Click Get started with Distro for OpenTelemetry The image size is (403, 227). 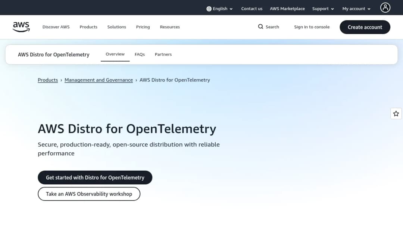coord(95,178)
